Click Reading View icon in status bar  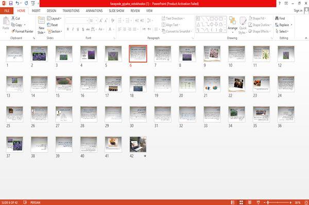tap(249, 202)
